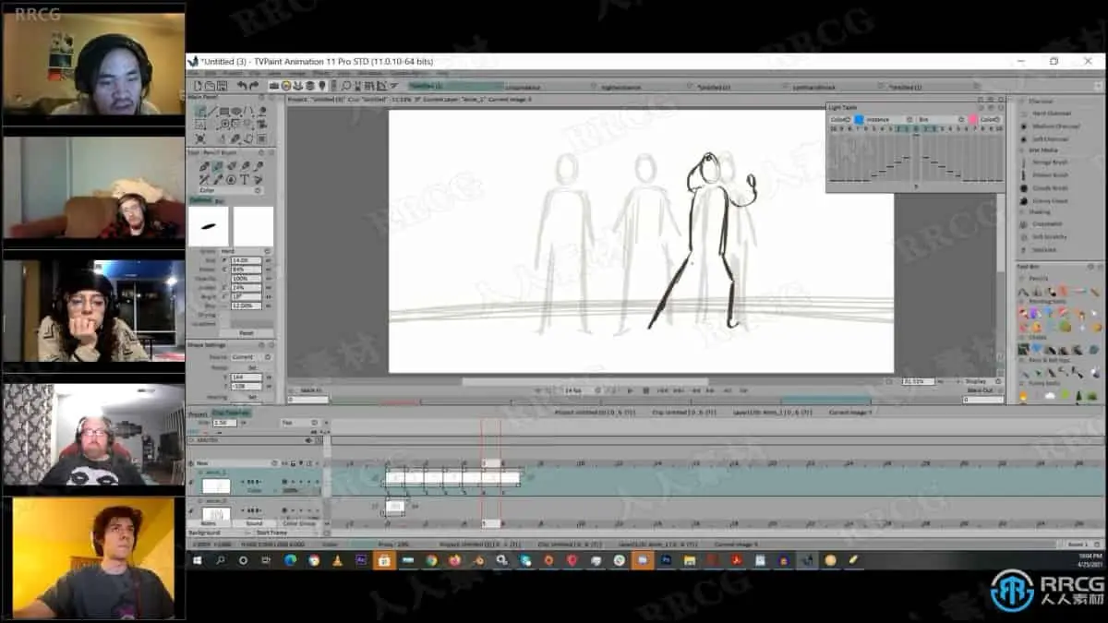Collapse the Wet Media brush category
This screenshot has width=1108, height=623.
tap(1023, 150)
